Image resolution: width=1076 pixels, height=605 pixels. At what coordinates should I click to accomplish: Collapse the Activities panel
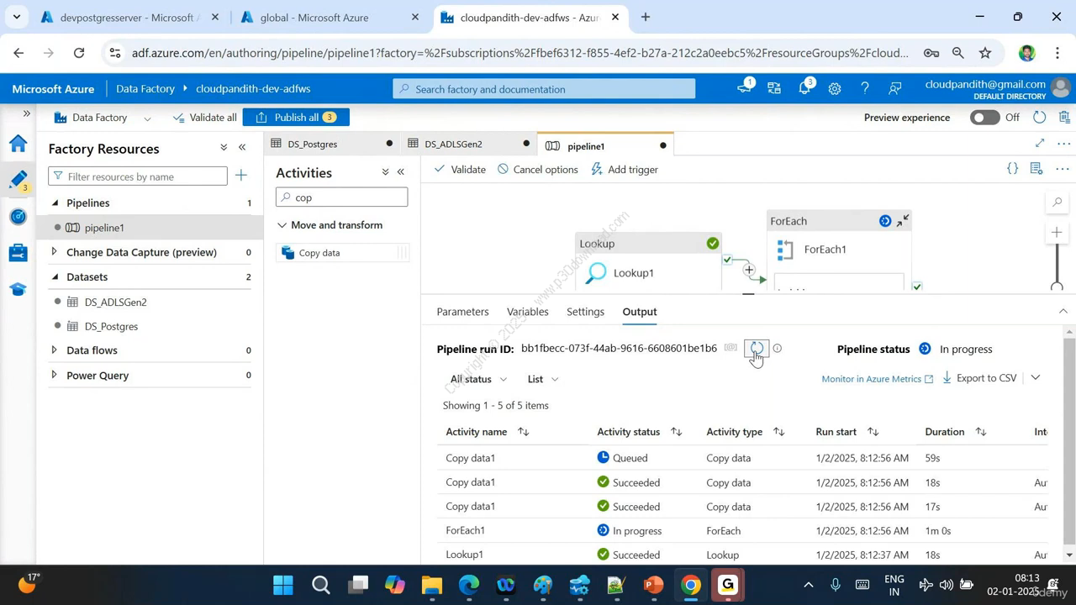pyautogui.click(x=401, y=172)
